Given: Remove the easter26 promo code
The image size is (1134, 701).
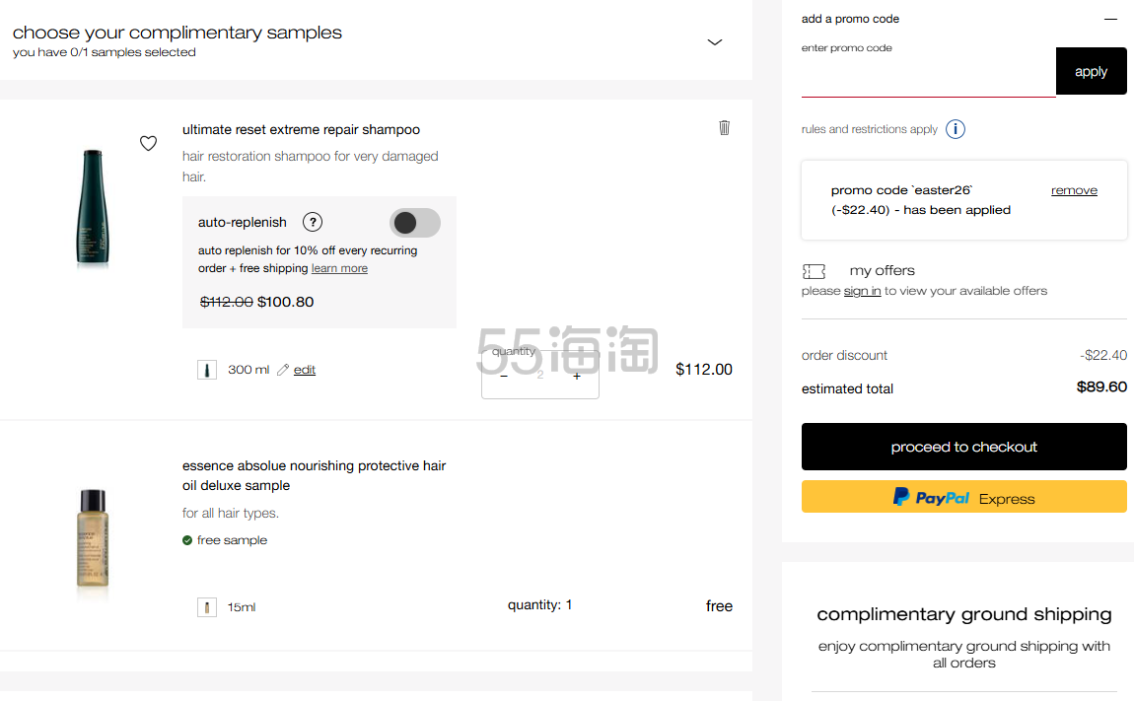Looking at the screenshot, I should tap(1074, 190).
